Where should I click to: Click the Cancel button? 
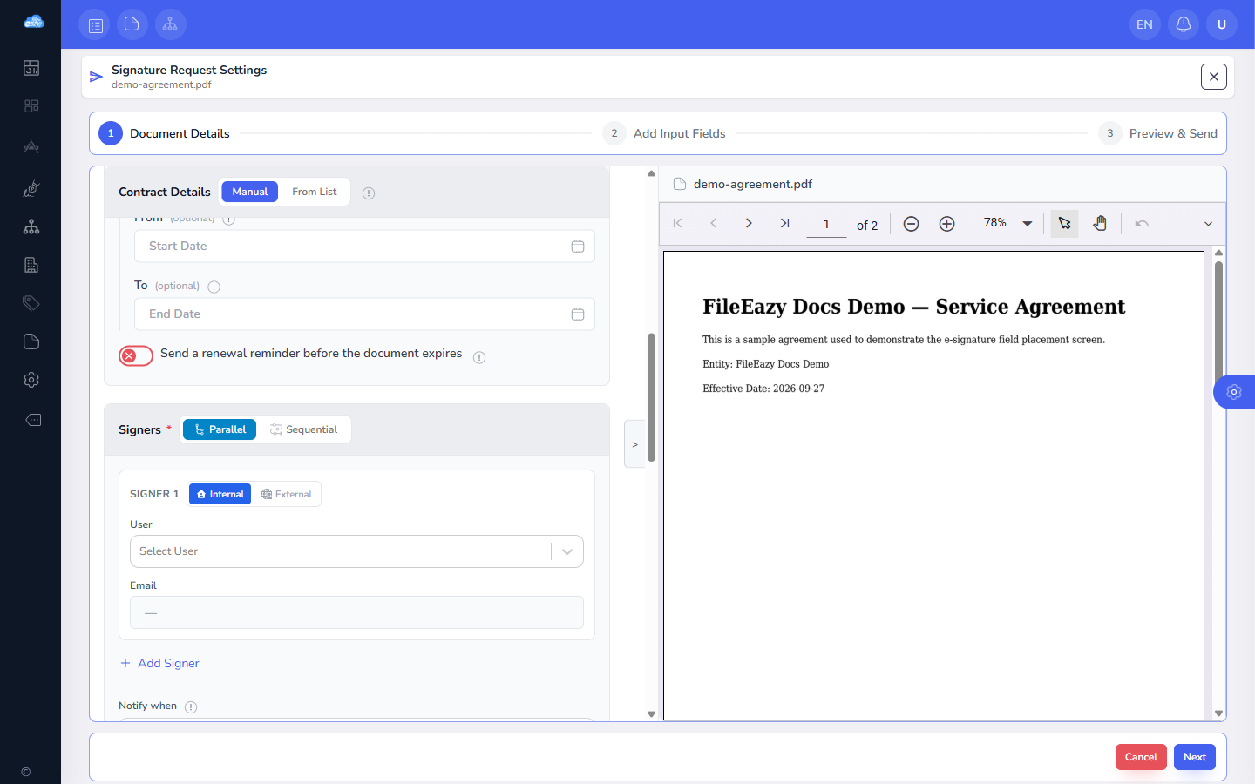(1141, 757)
